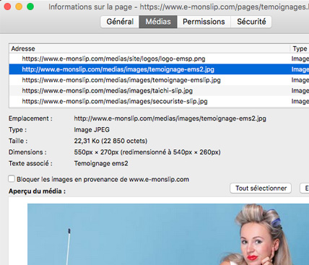Select the temoignage-ems2.jpg row

click(x=159, y=69)
